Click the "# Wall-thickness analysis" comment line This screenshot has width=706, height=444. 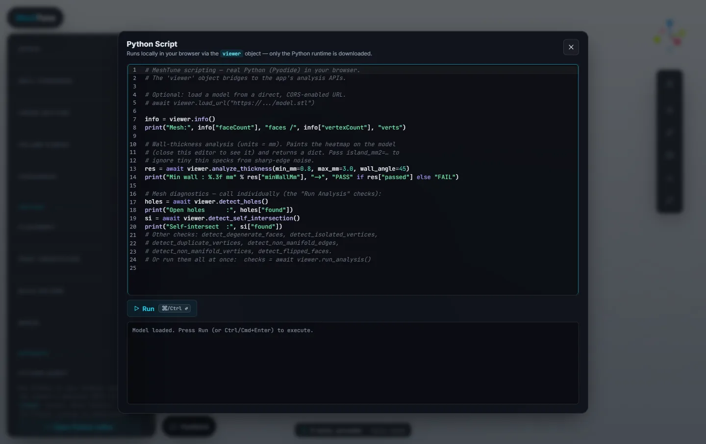[270, 144]
